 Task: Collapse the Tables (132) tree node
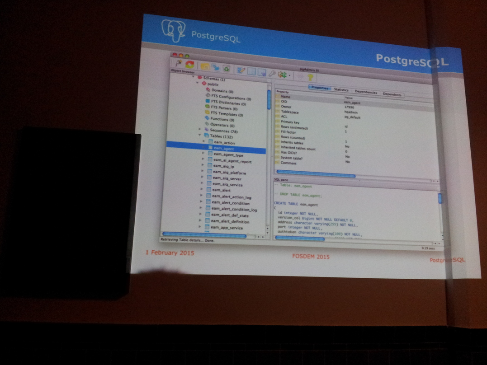(199, 136)
